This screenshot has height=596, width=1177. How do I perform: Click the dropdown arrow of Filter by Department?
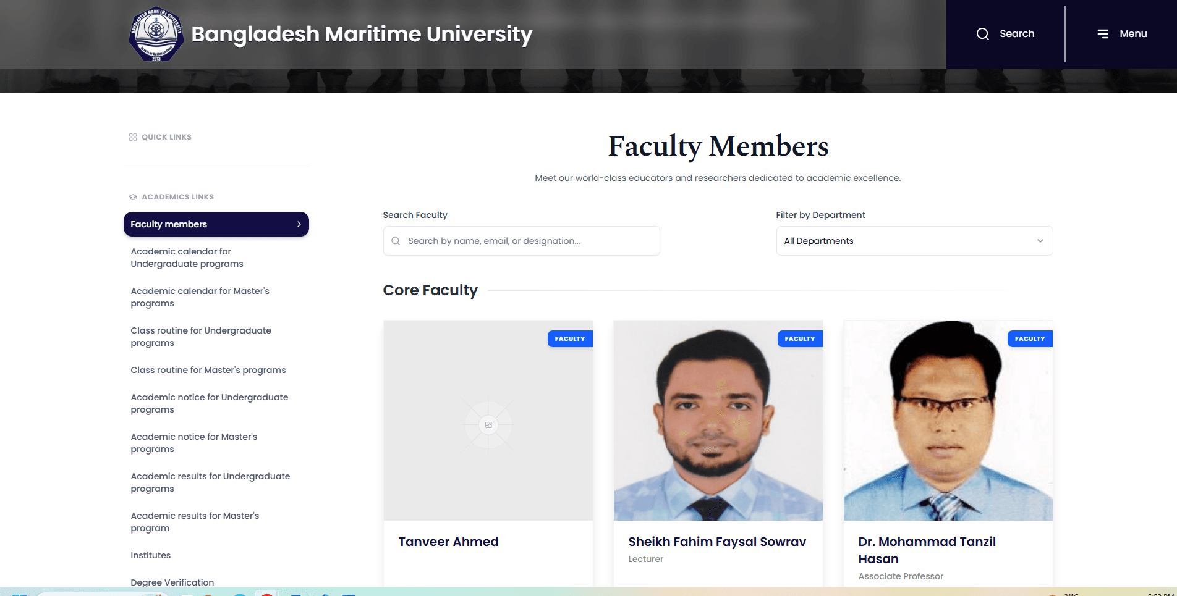click(1040, 241)
